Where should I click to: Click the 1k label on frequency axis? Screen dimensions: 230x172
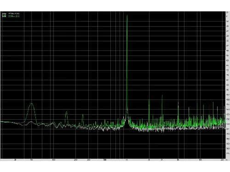coord(127,160)
